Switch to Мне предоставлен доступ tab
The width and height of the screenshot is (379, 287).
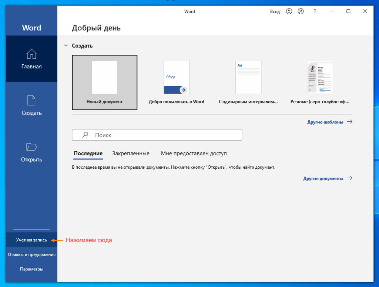(x=194, y=153)
